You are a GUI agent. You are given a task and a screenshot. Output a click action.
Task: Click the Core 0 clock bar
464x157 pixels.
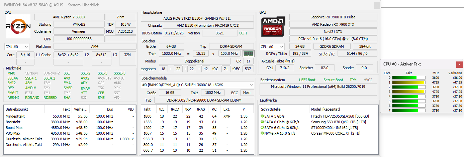pyautogui.click(x=408, y=77)
